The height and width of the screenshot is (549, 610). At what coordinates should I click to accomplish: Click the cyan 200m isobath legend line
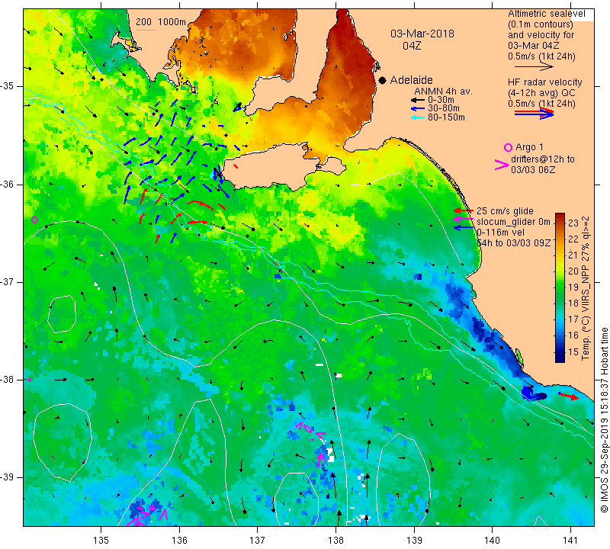coord(146,30)
